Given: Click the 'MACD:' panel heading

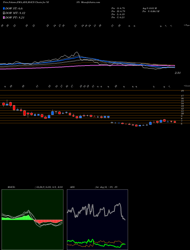Looking at the screenshot, I should (x=11, y=187).
